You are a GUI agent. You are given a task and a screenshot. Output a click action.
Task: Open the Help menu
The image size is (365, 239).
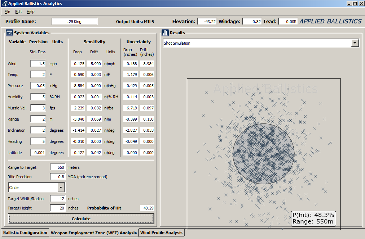coord(31,12)
